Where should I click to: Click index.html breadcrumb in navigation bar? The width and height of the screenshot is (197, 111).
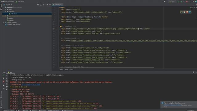point(20,2)
